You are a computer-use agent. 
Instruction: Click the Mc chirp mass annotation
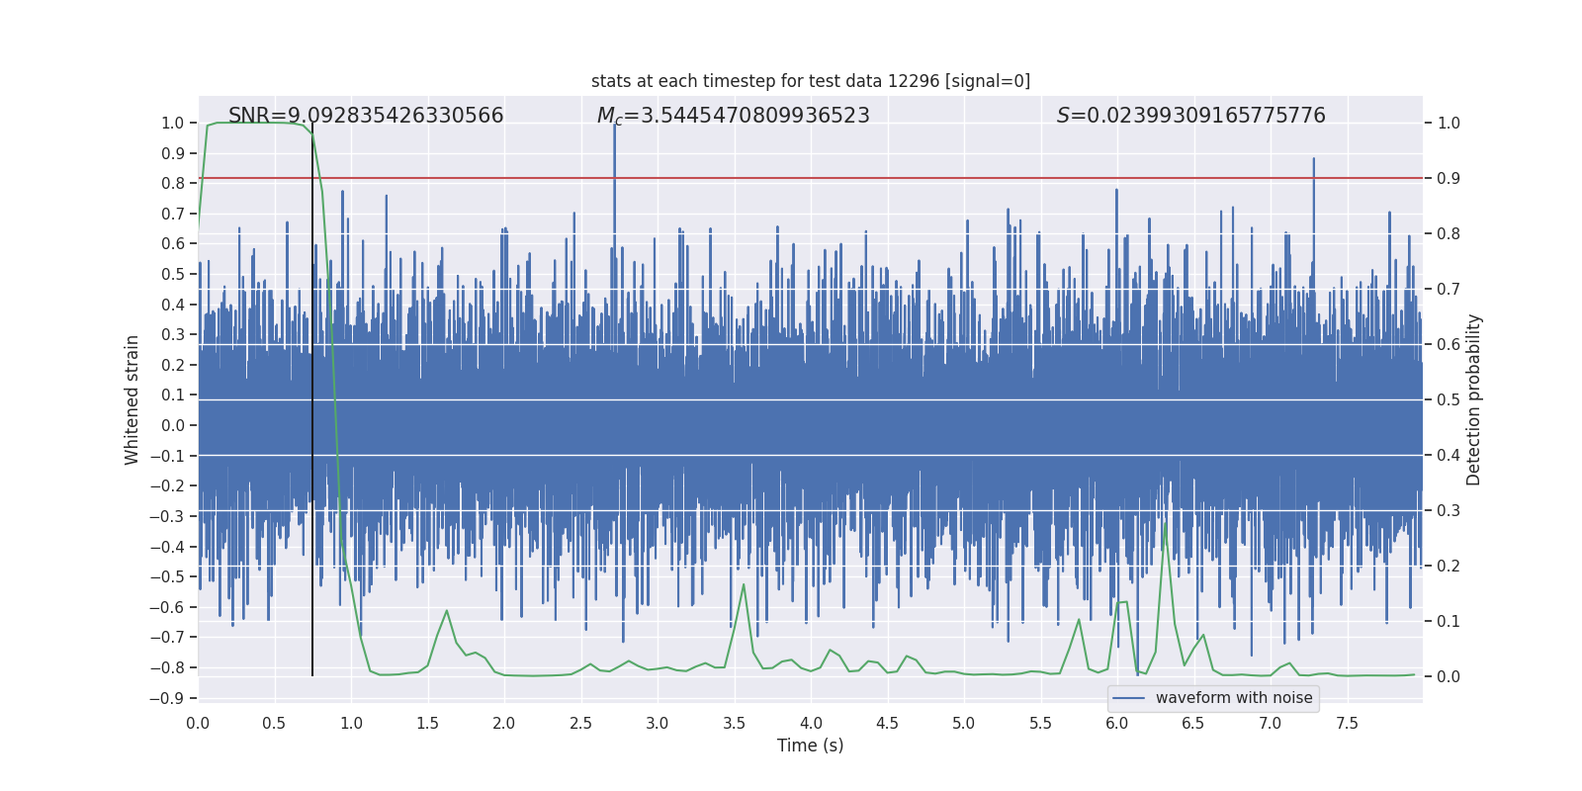(733, 116)
